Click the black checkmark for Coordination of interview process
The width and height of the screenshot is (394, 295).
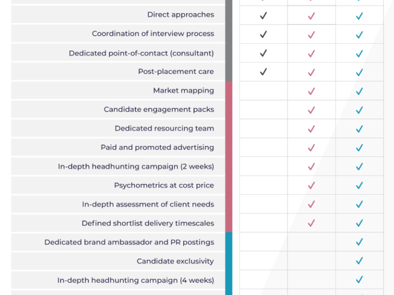(x=263, y=35)
